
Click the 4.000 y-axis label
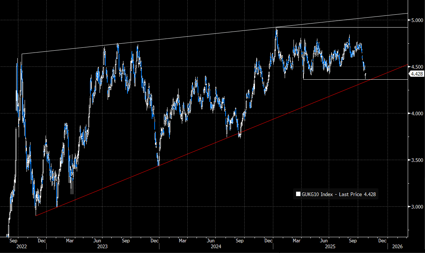click(x=417, y=113)
